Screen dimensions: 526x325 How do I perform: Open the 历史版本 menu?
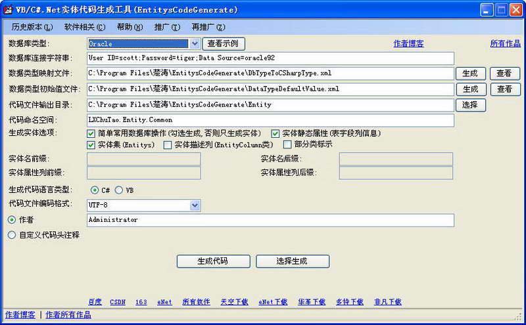click(x=32, y=27)
